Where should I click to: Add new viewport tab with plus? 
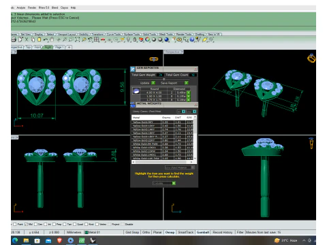click(x=69, y=47)
